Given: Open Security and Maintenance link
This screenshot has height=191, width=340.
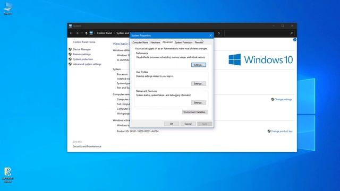Looking at the screenshot, I should (x=87, y=146).
